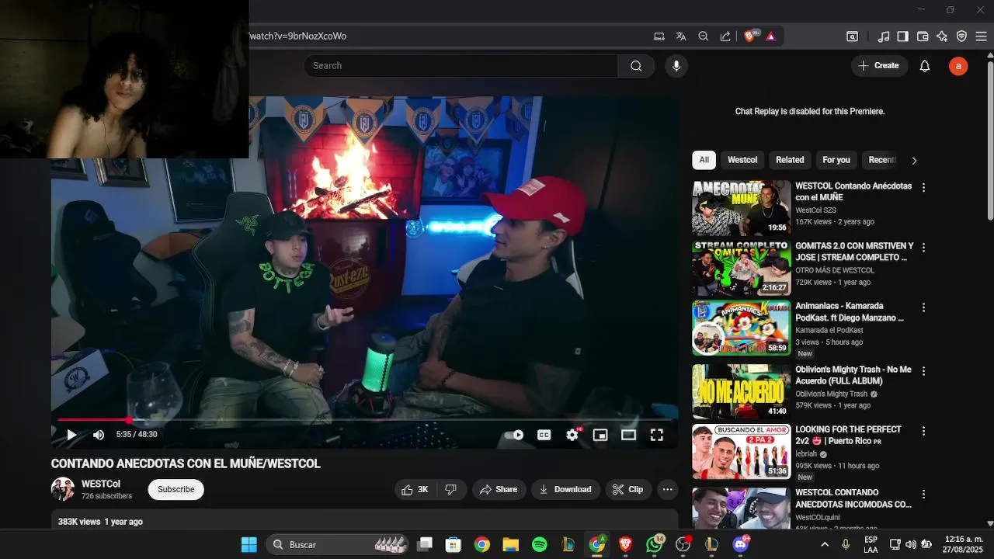Focus the YouTube Search box

click(461, 66)
